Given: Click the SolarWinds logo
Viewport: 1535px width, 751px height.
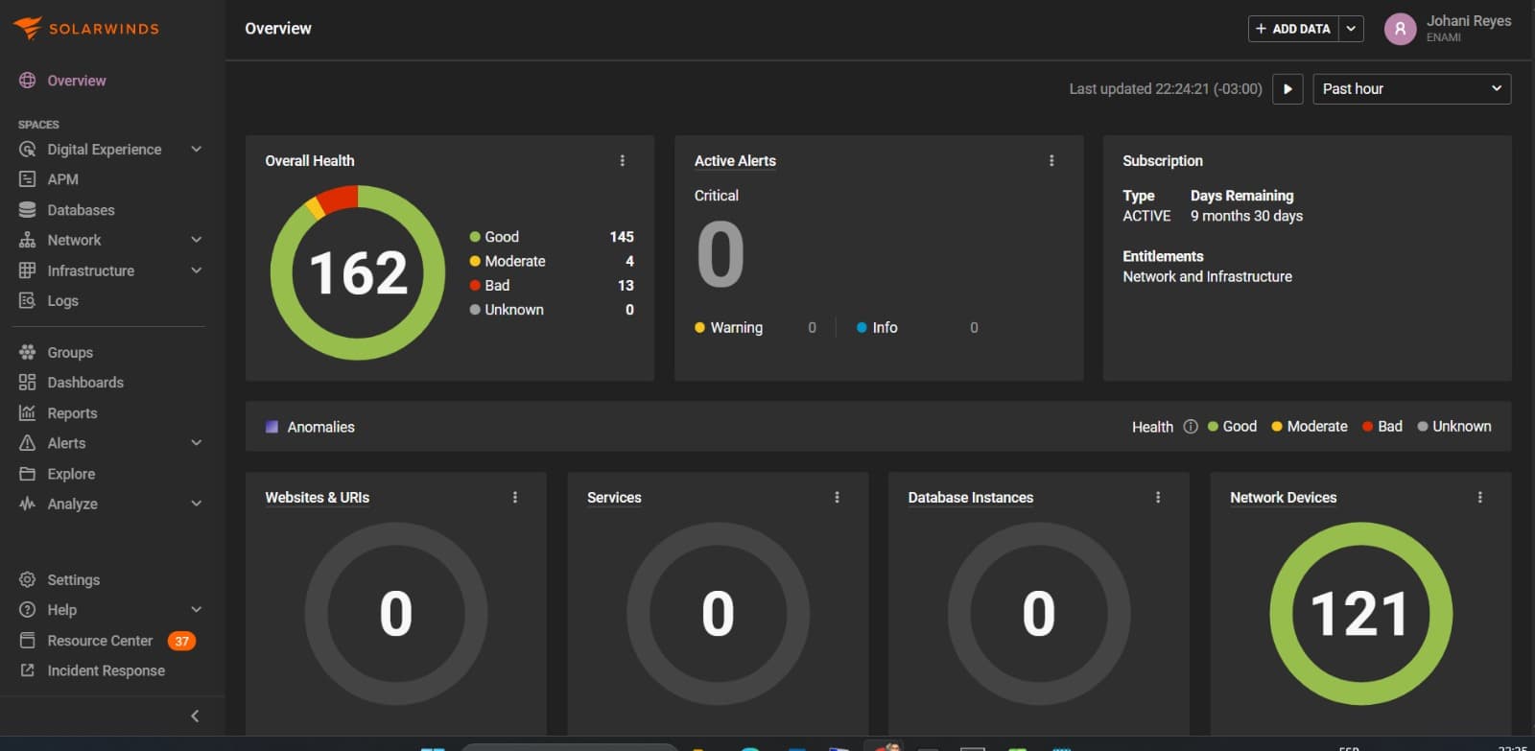Looking at the screenshot, I should tap(86, 28).
